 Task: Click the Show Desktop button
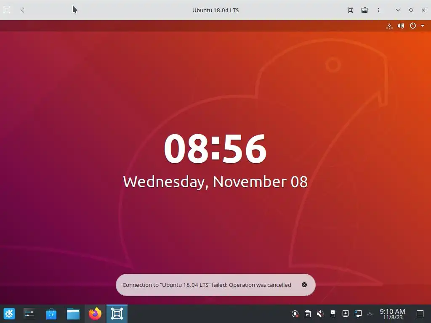point(420,314)
